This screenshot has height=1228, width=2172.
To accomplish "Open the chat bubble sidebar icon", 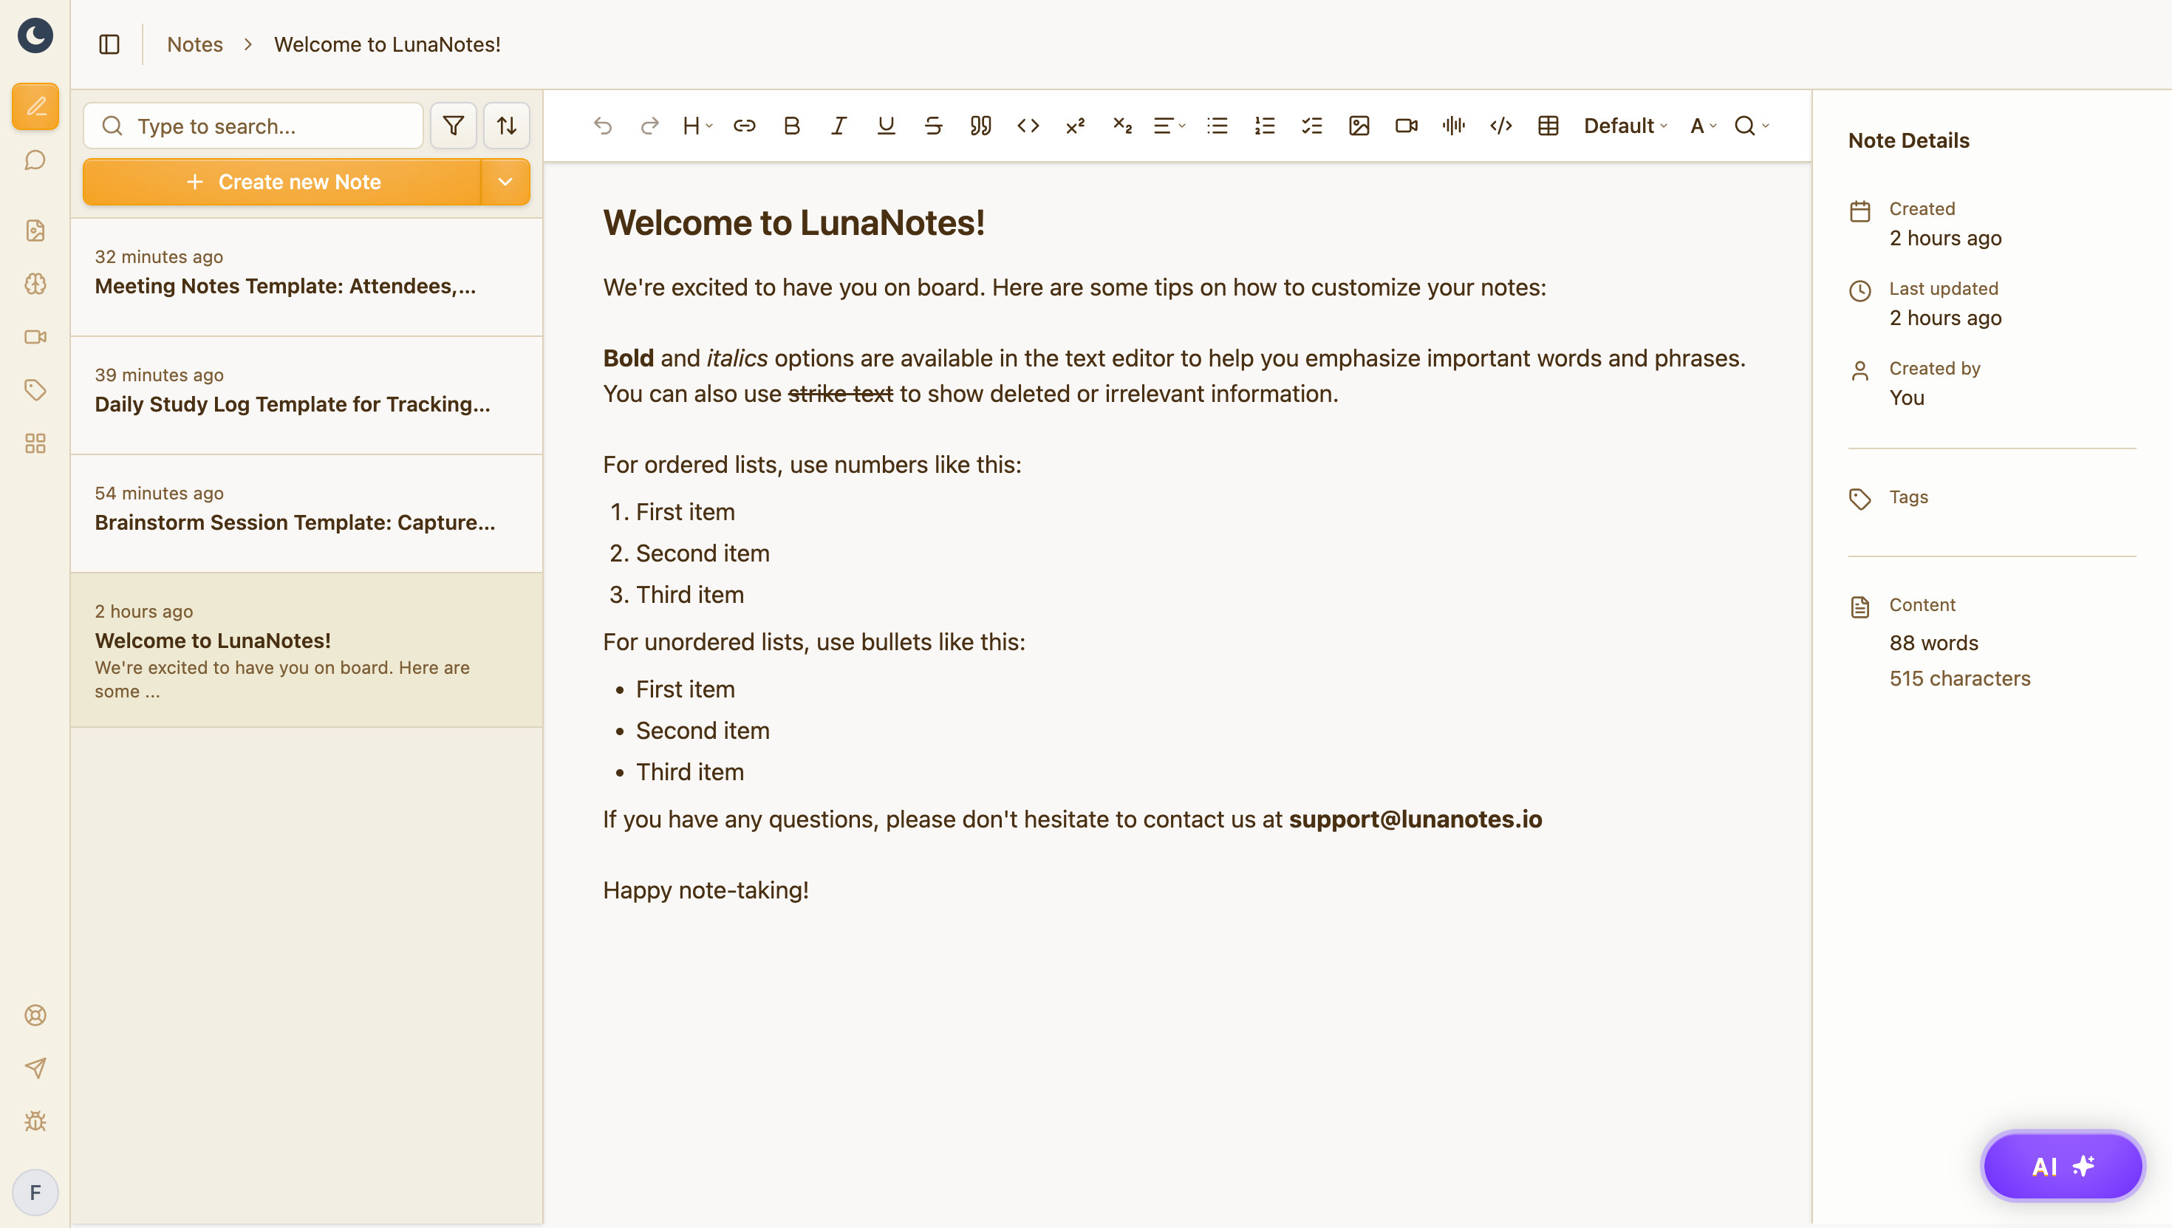I will point(35,160).
